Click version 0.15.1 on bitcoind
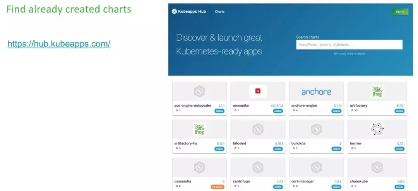 click(x=279, y=143)
